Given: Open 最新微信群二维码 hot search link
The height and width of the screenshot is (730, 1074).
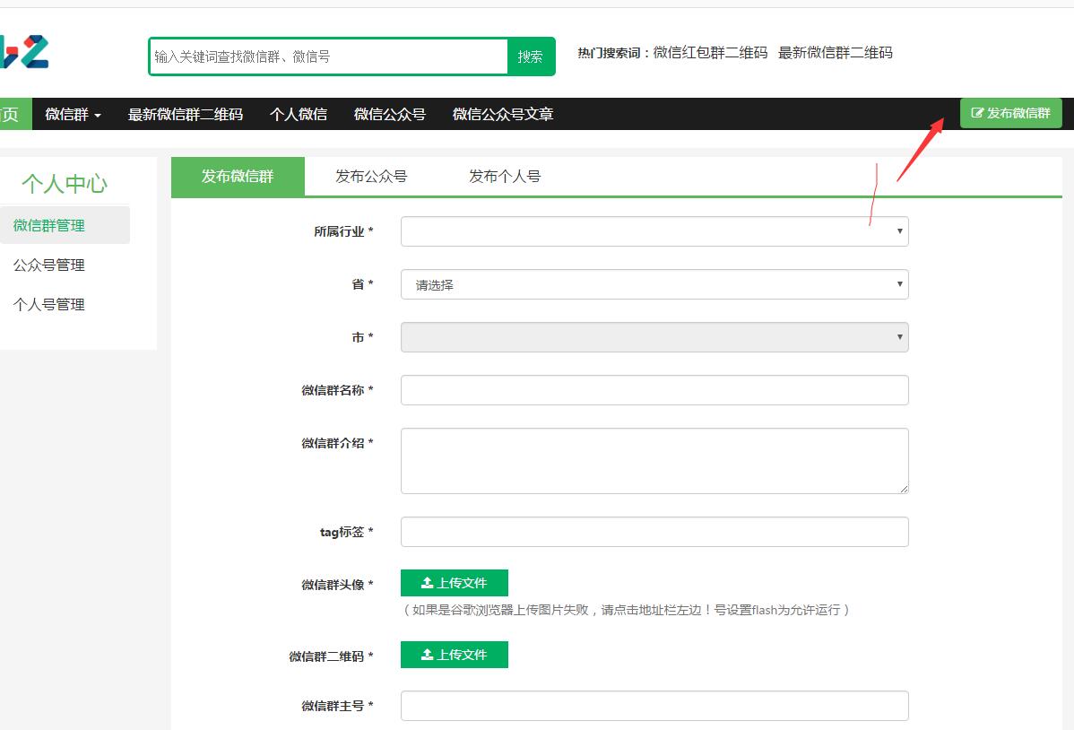Looking at the screenshot, I should (835, 53).
